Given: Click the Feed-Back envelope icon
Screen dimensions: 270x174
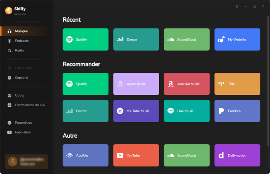Looking at the screenshot, I should click(x=10, y=132).
